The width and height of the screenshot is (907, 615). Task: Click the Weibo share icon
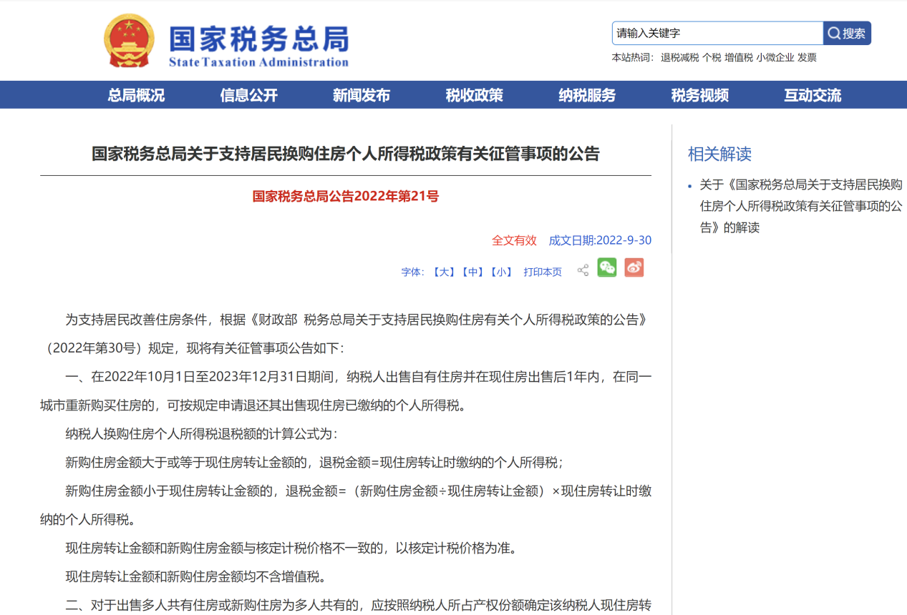(x=634, y=267)
